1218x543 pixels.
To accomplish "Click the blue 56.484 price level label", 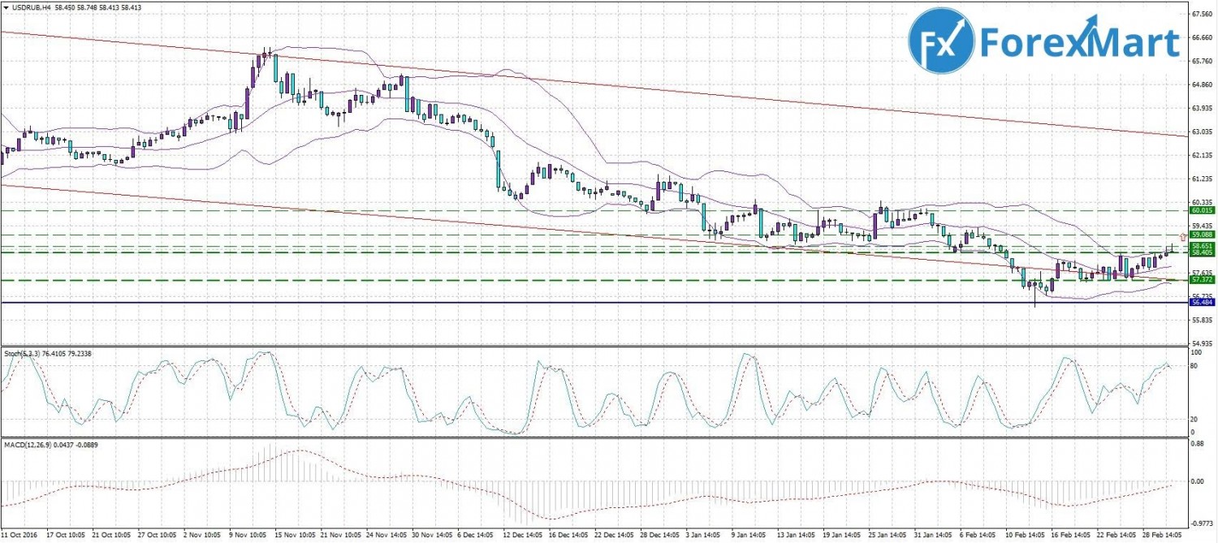I will [x=1201, y=302].
